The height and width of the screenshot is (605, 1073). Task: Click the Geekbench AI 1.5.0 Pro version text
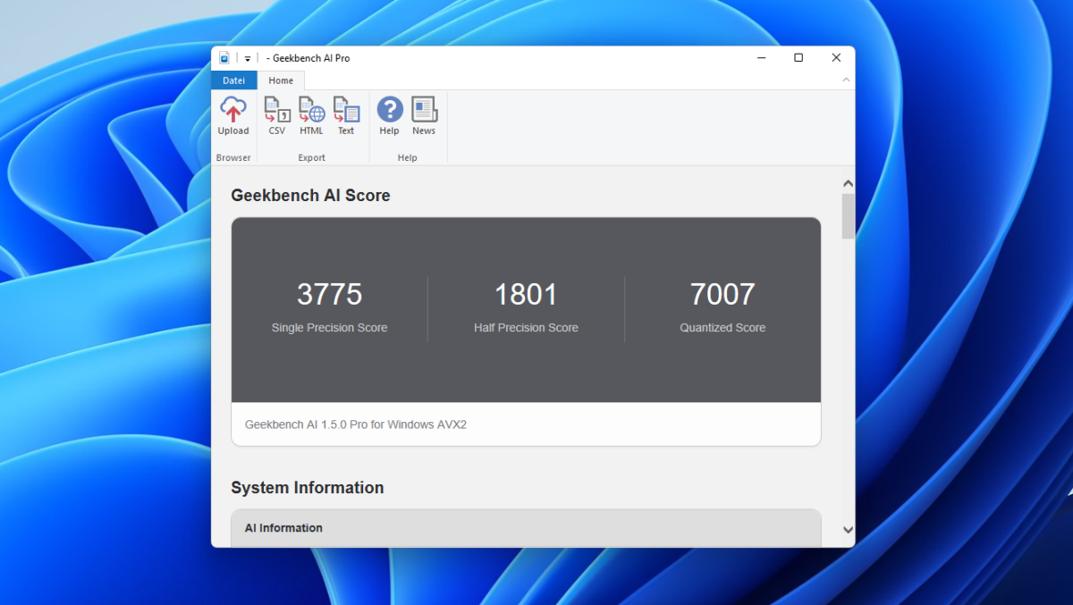click(355, 424)
